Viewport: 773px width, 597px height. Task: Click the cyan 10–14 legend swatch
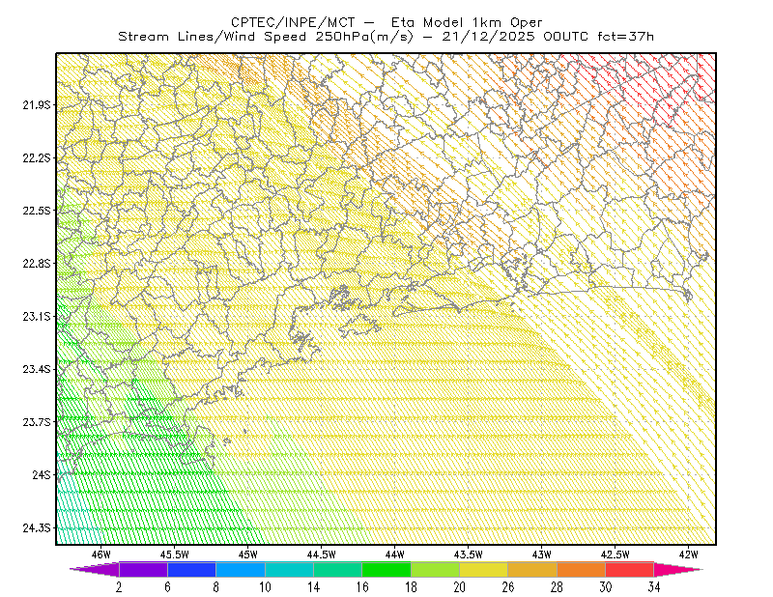(289, 569)
